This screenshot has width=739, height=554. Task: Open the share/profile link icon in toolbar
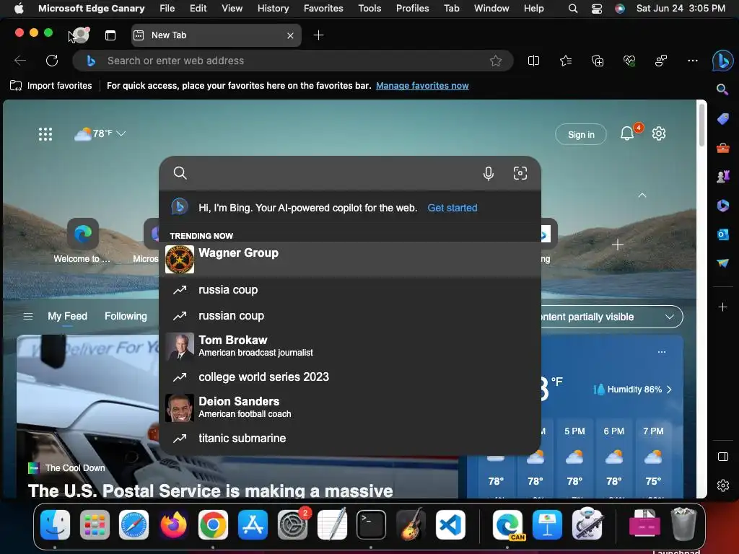(x=661, y=61)
